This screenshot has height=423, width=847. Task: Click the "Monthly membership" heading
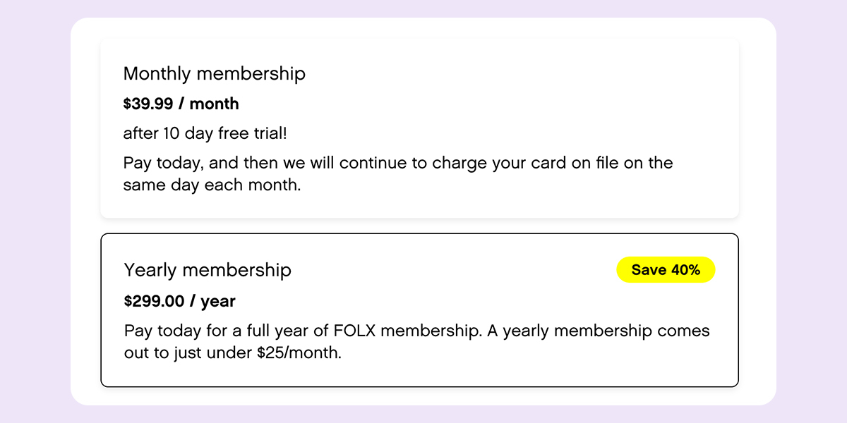215,73
